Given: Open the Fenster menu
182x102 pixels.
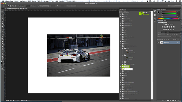Looking at the screenshot, I should click(x=68, y=1).
